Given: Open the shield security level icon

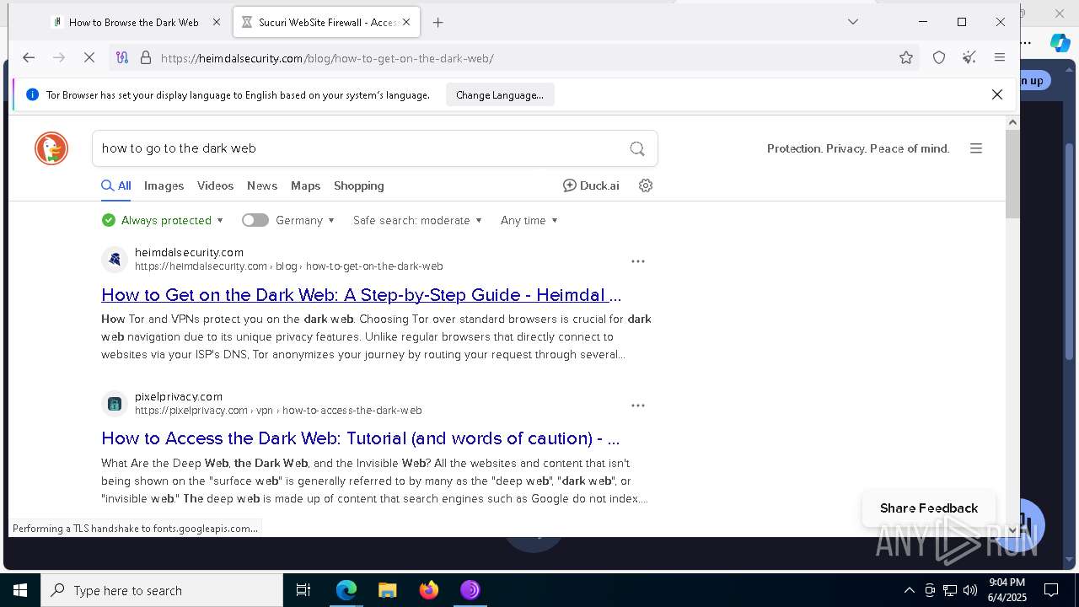Looking at the screenshot, I should tap(939, 57).
